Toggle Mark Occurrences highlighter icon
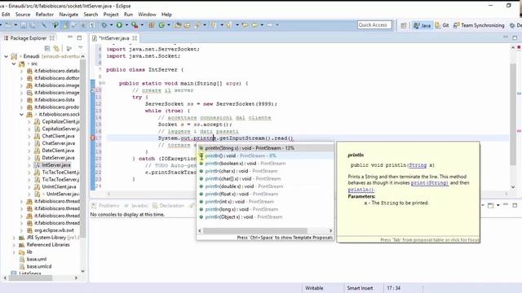This screenshot has height=293, width=522. [65, 25]
